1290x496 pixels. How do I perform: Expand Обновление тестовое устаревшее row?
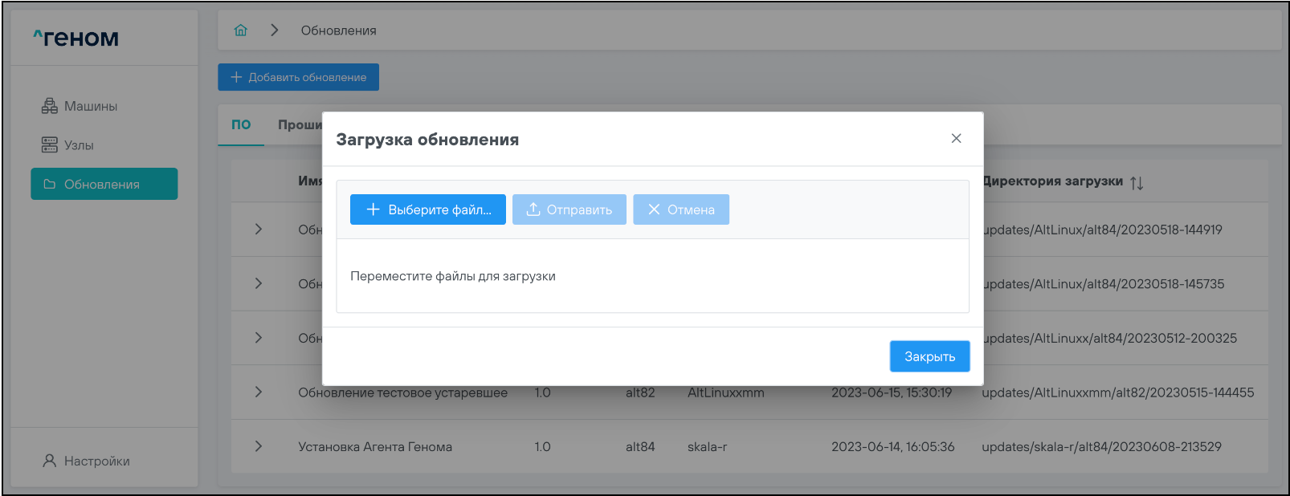pos(258,392)
